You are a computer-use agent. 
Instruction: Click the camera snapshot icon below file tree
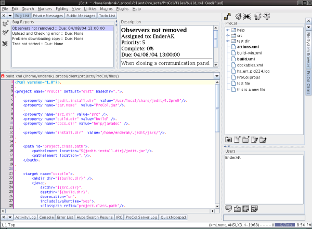(x=229, y=139)
